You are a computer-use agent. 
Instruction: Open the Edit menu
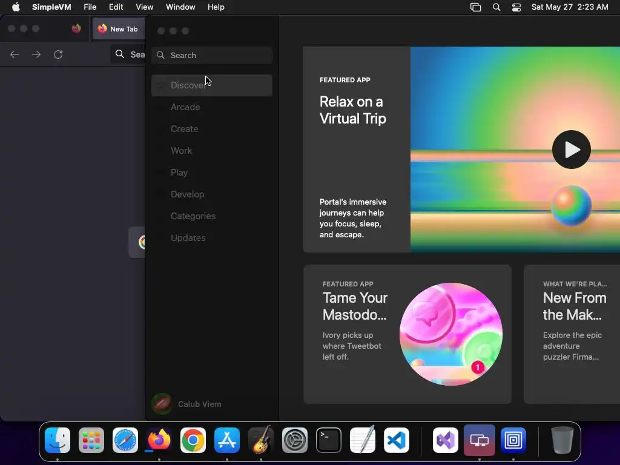[x=116, y=7]
